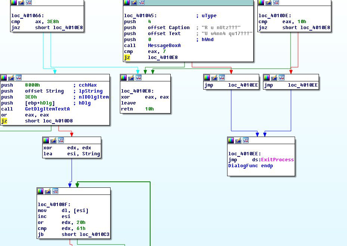
Task: Click group-nodes icon on GetDlgItemTextA block
Action: (x=19, y=78)
